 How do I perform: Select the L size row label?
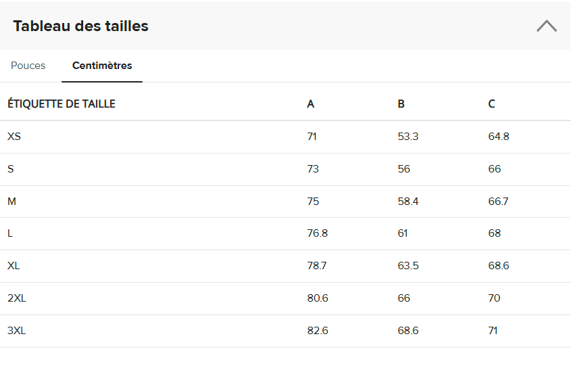(x=10, y=233)
